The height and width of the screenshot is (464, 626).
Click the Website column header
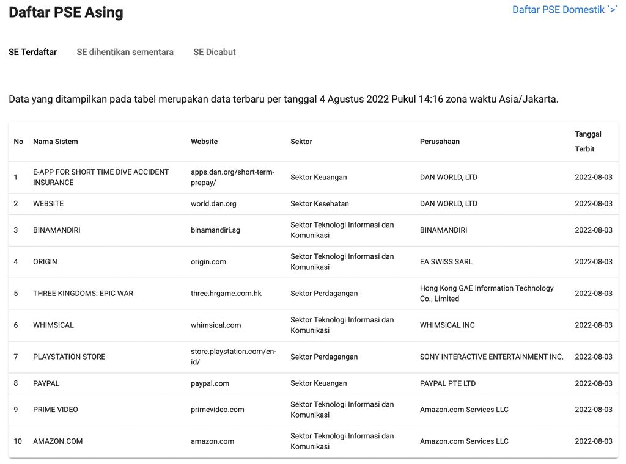click(x=204, y=142)
